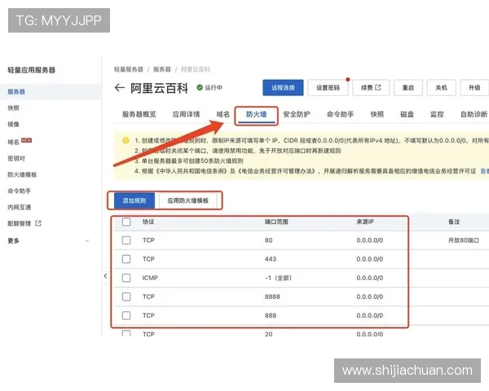Click the yellow notice icon in the info banner
This screenshot has width=489, height=391.
(x=126, y=140)
